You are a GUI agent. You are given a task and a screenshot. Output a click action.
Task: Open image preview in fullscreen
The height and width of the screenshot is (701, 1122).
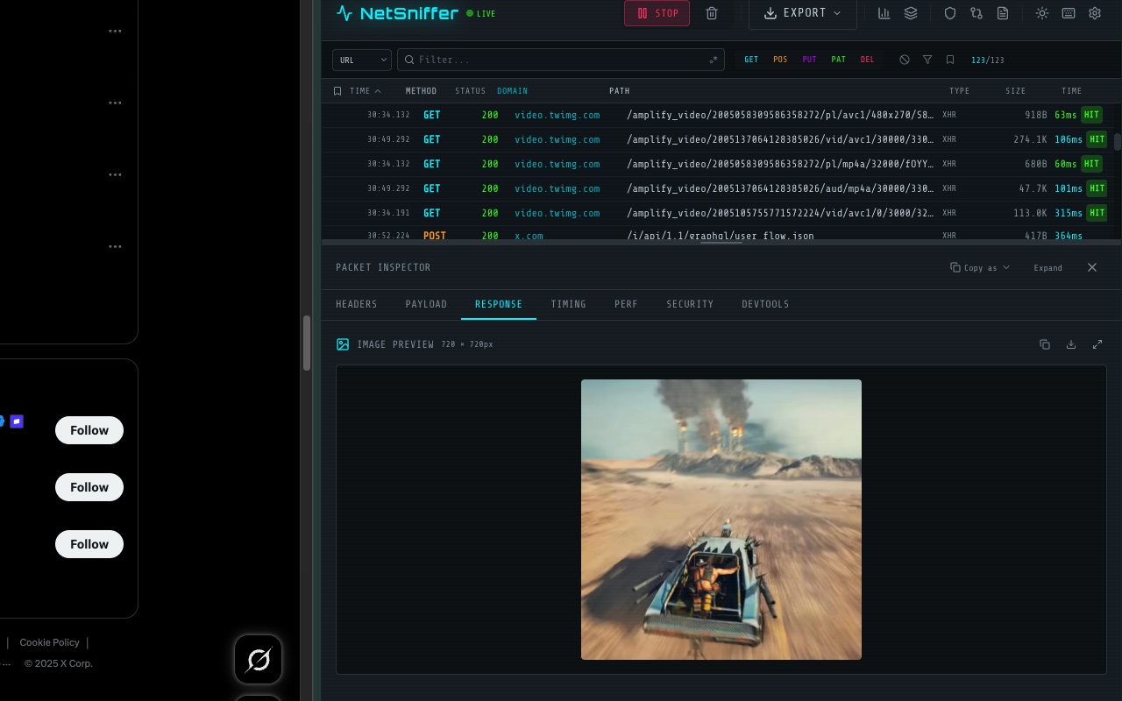pyautogui.click(x=1097, y=344)
